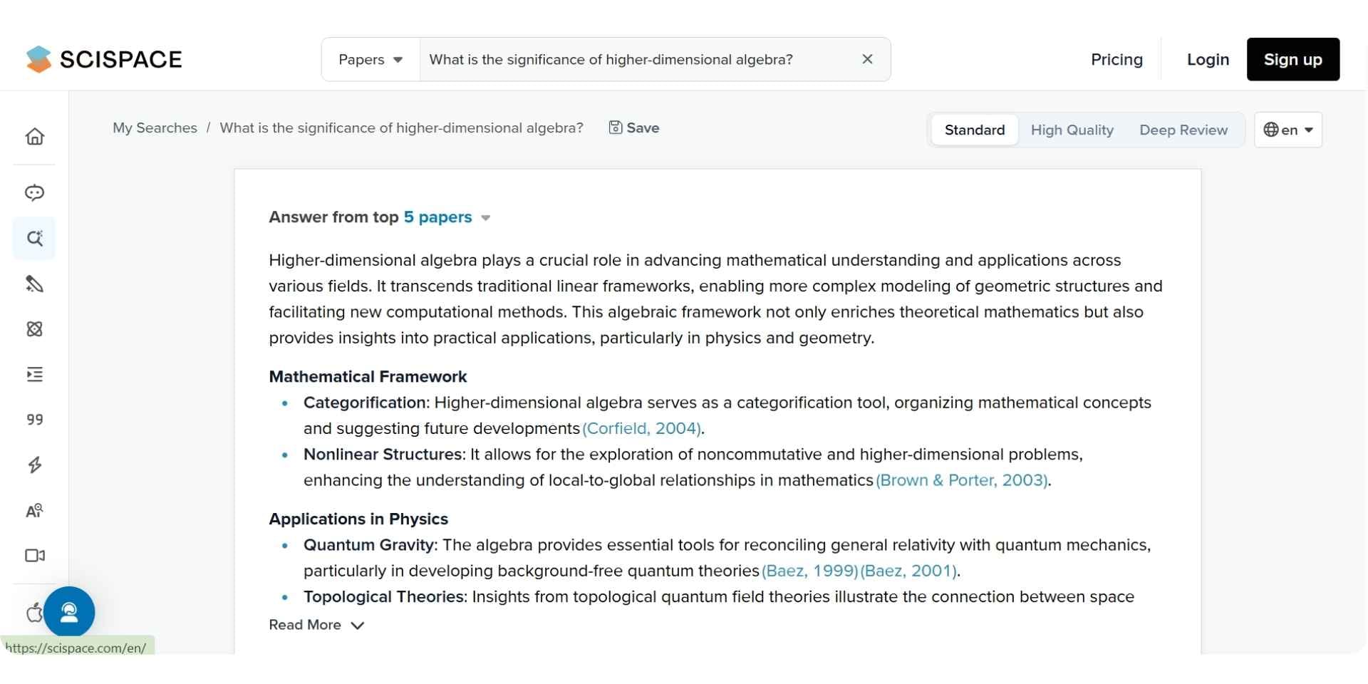Click the citation quotes icon in sidebar
1368x684 pixels.
point(34,420)
